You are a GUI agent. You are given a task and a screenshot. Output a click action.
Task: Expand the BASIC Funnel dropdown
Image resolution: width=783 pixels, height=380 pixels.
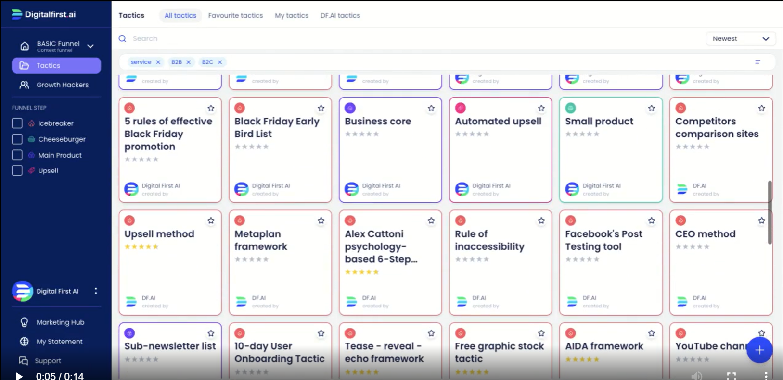tap(90, 46)
